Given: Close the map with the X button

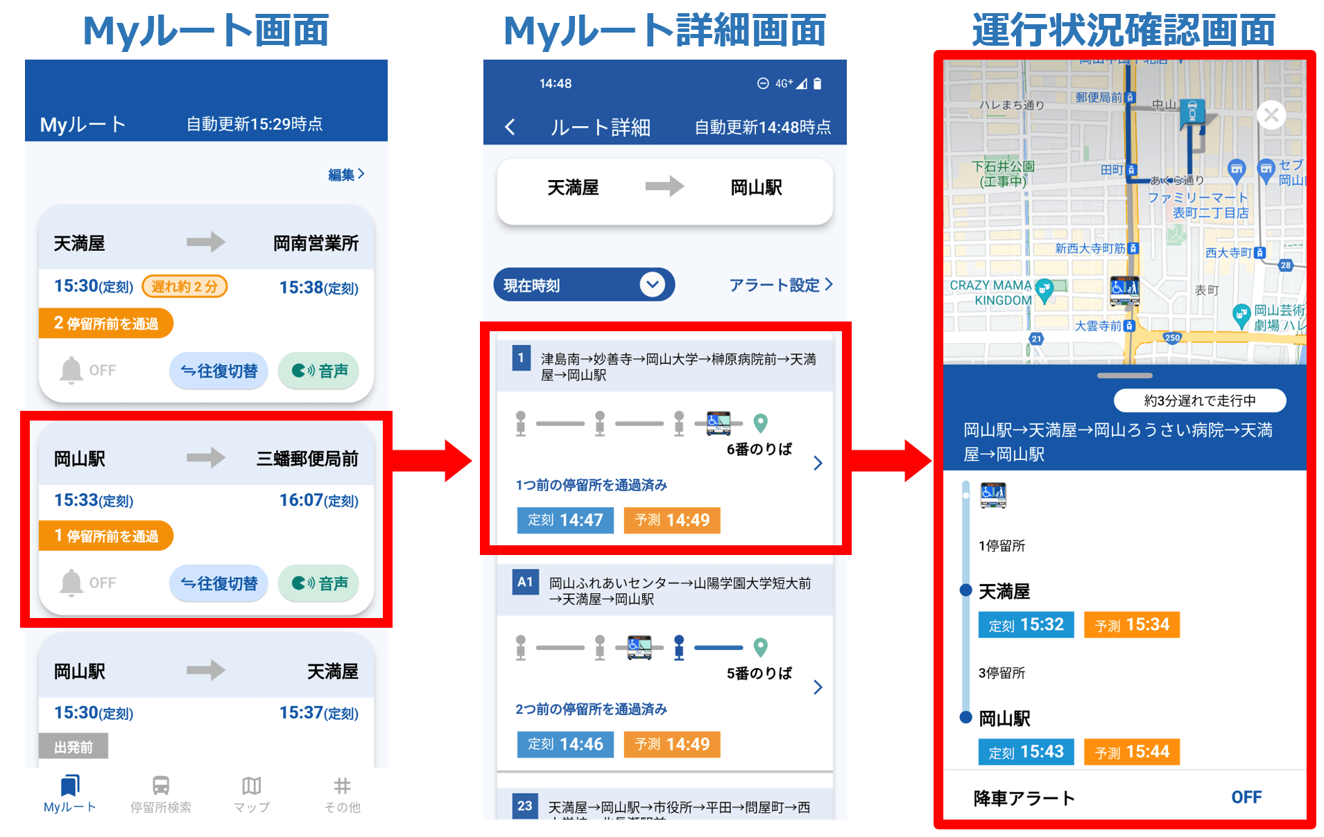Looking at the screenshot, I should pyautogui.click(x=1271, y=115).
